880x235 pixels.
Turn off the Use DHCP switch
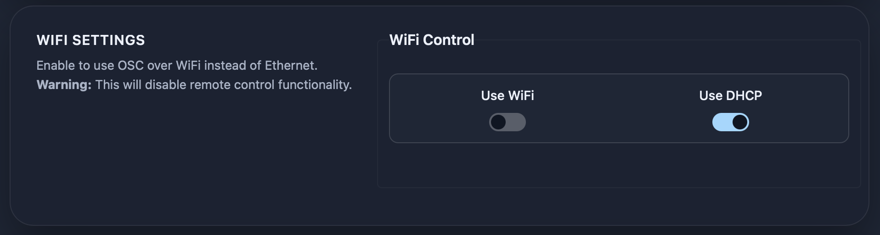(x=730, y=122)
